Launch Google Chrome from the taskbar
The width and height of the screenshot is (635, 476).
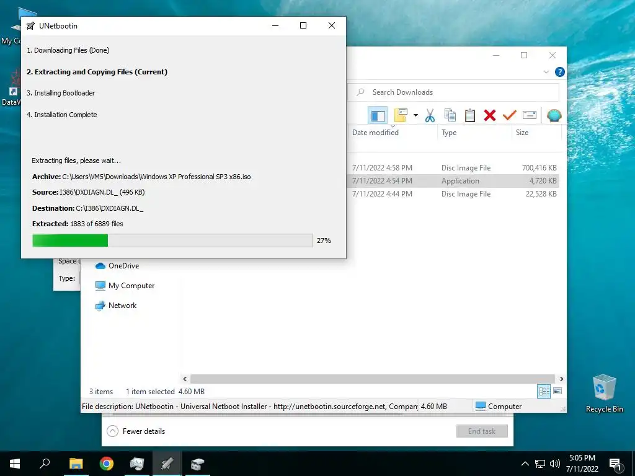[107, 464]
